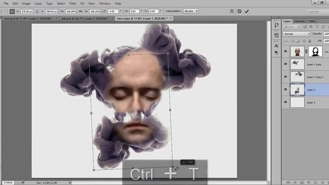Filter layers by type layers icon
329x185 pixels.
(x=317, y=27)
